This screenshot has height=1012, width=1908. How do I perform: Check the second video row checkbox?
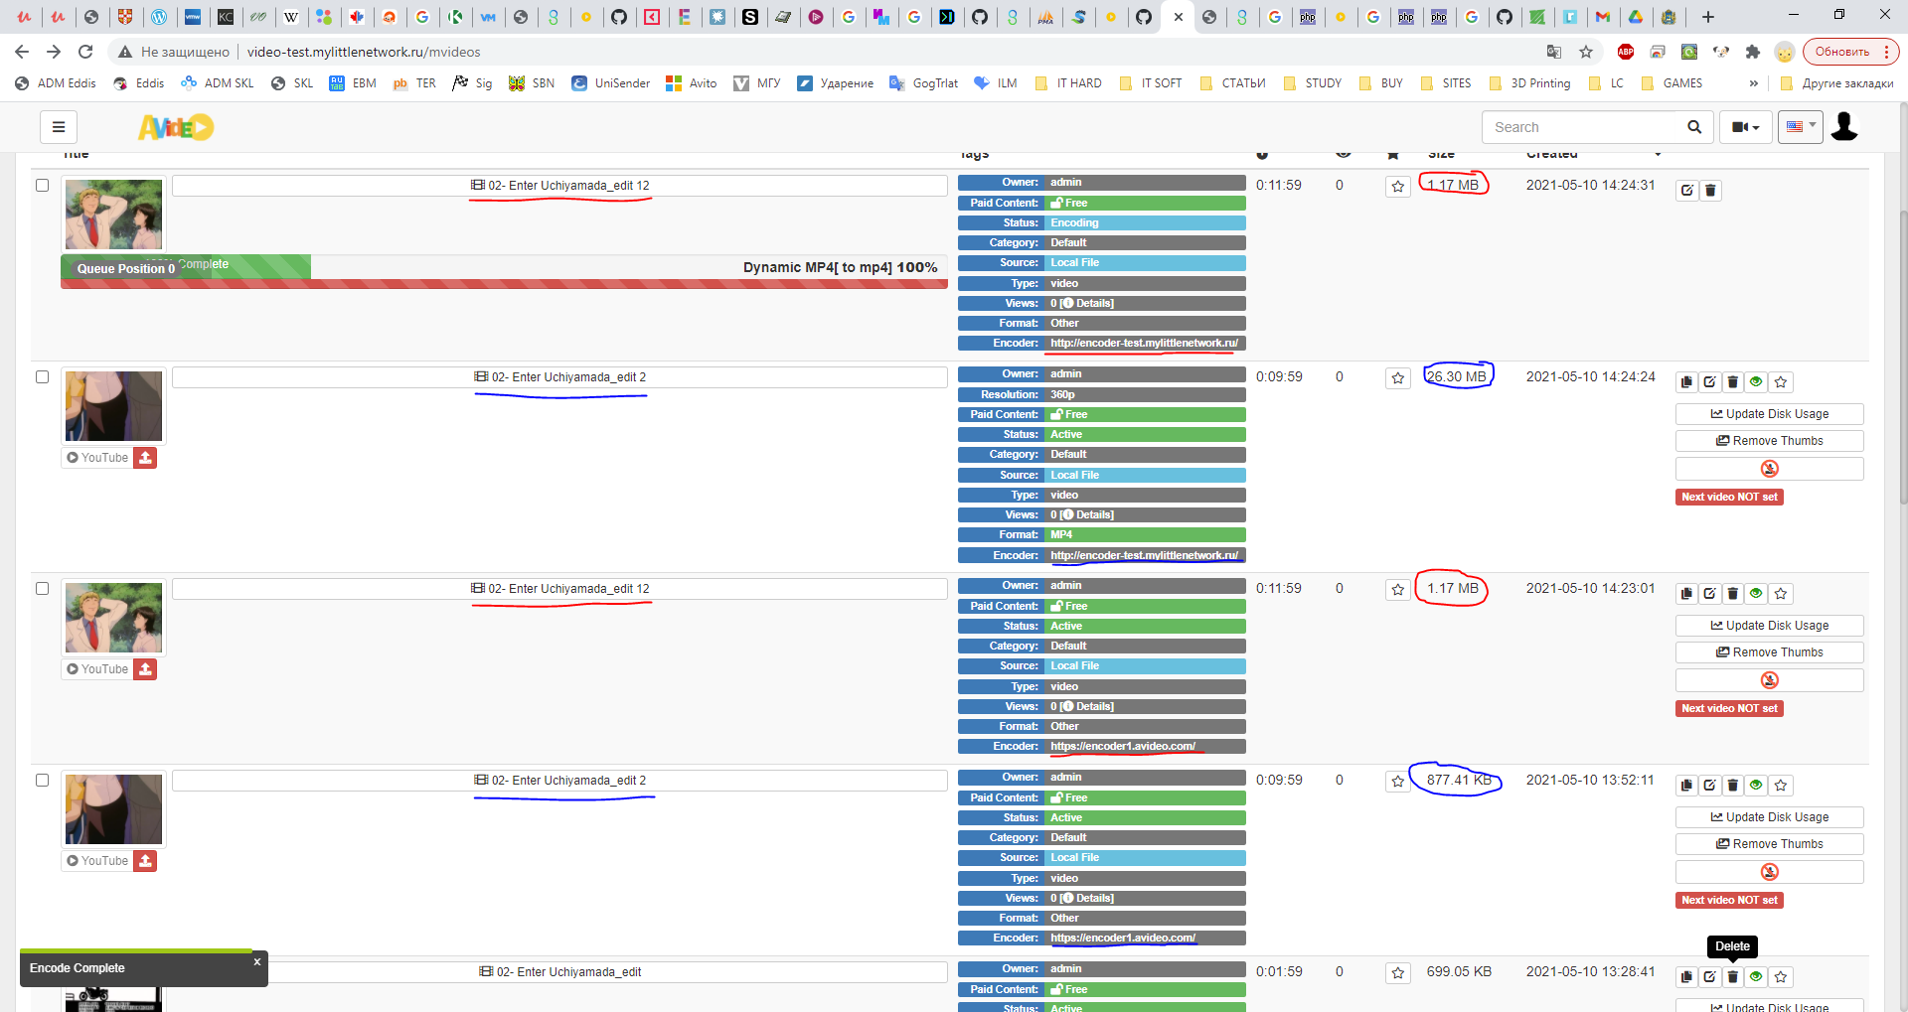[x=42, y=377]
